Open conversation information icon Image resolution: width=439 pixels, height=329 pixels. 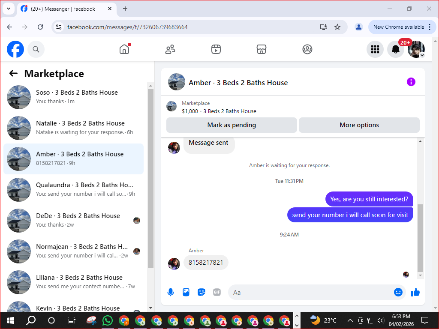coord(411,82)
